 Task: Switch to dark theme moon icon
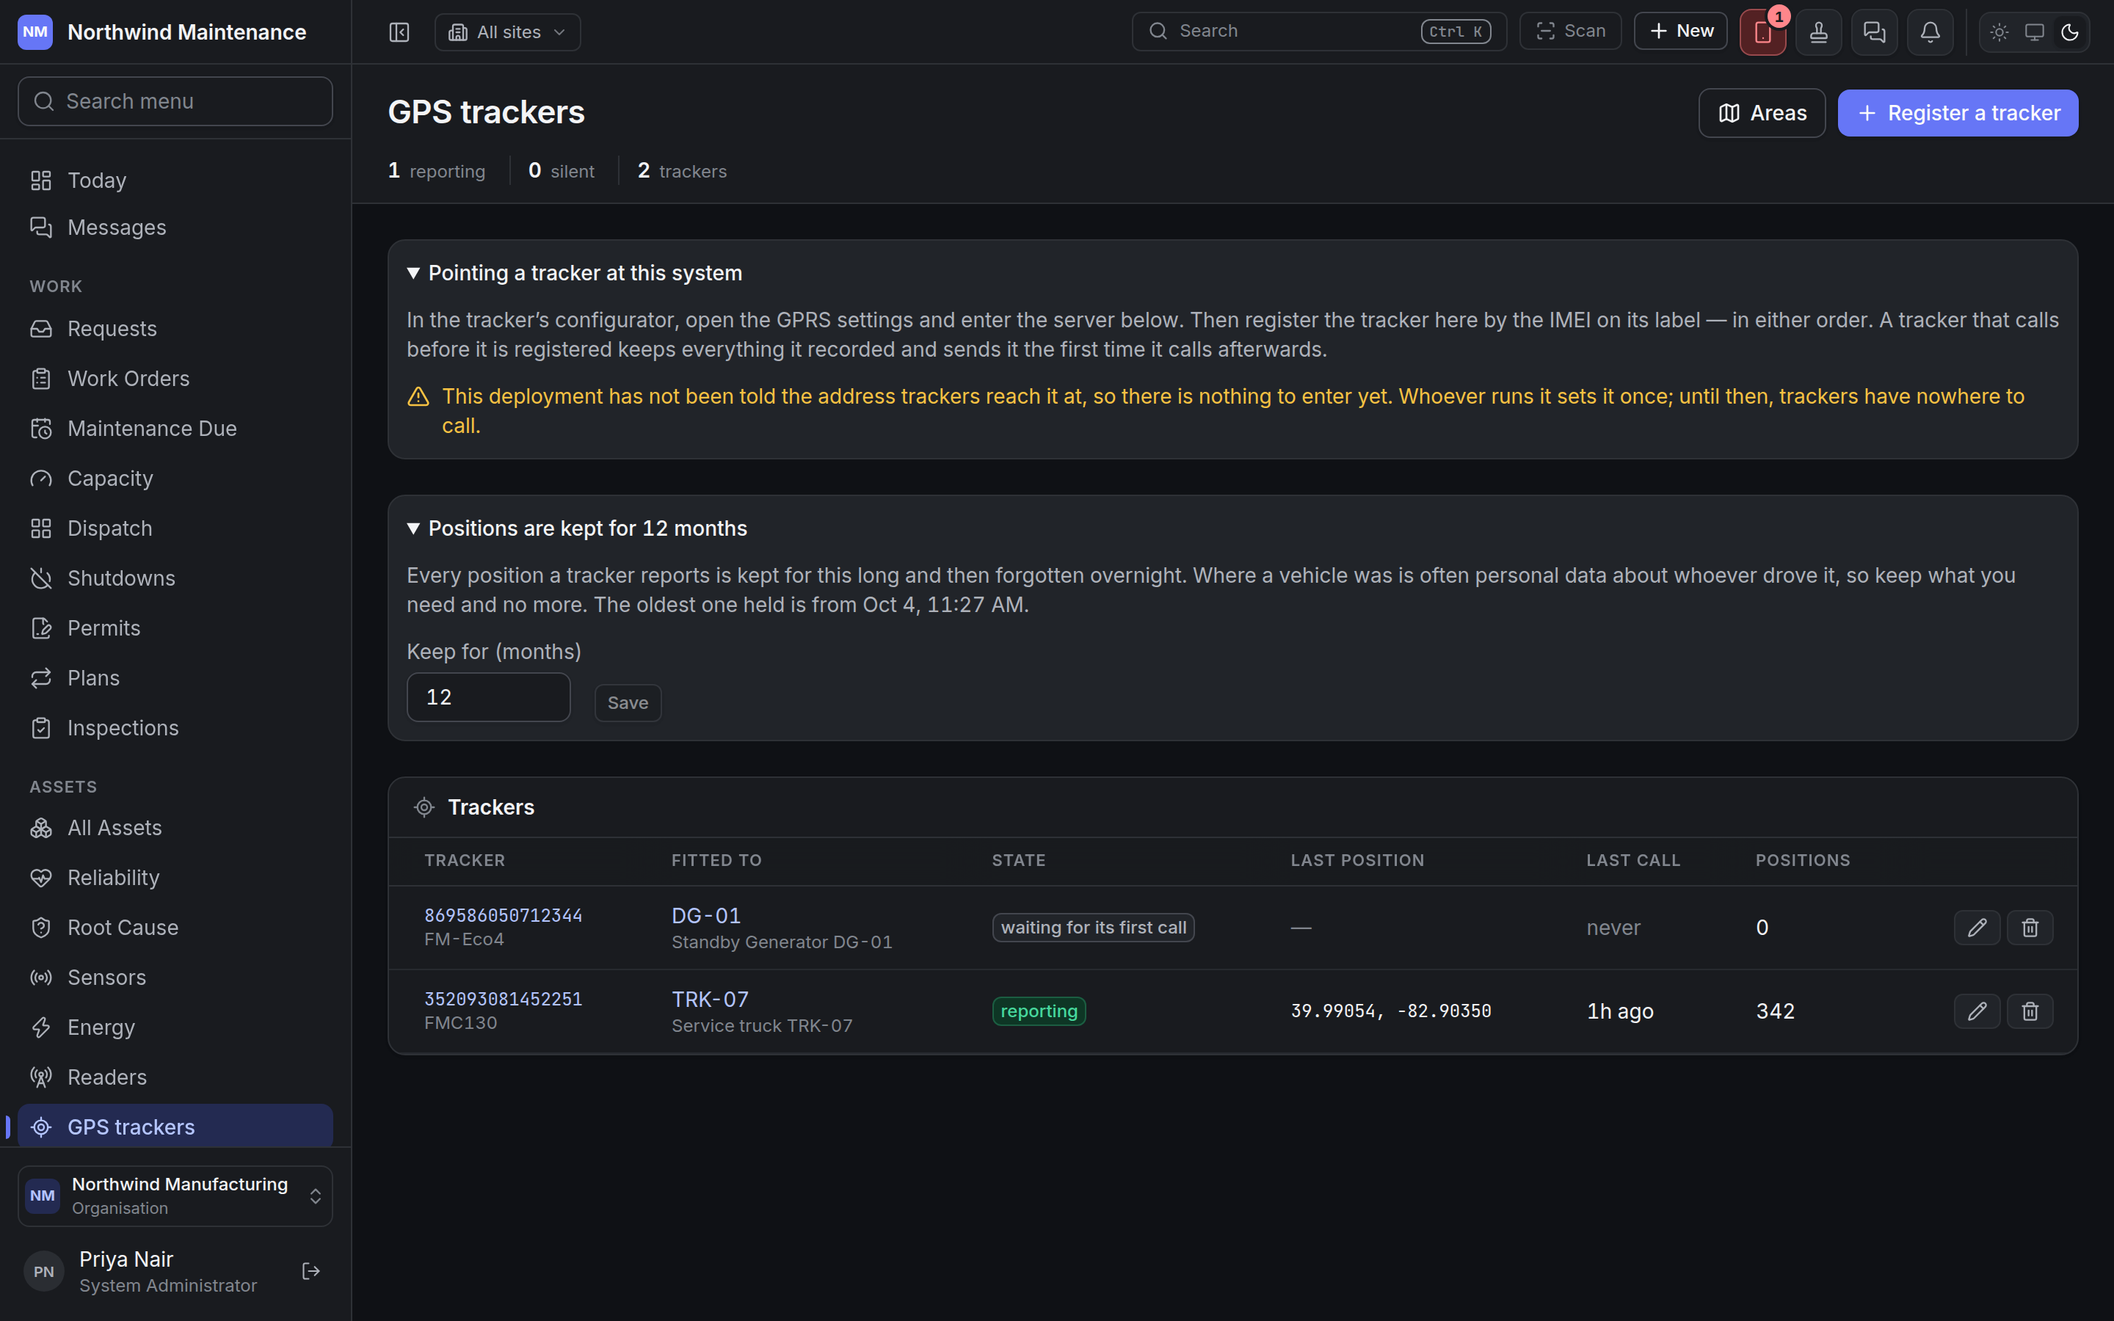[x=2069, y=32]
